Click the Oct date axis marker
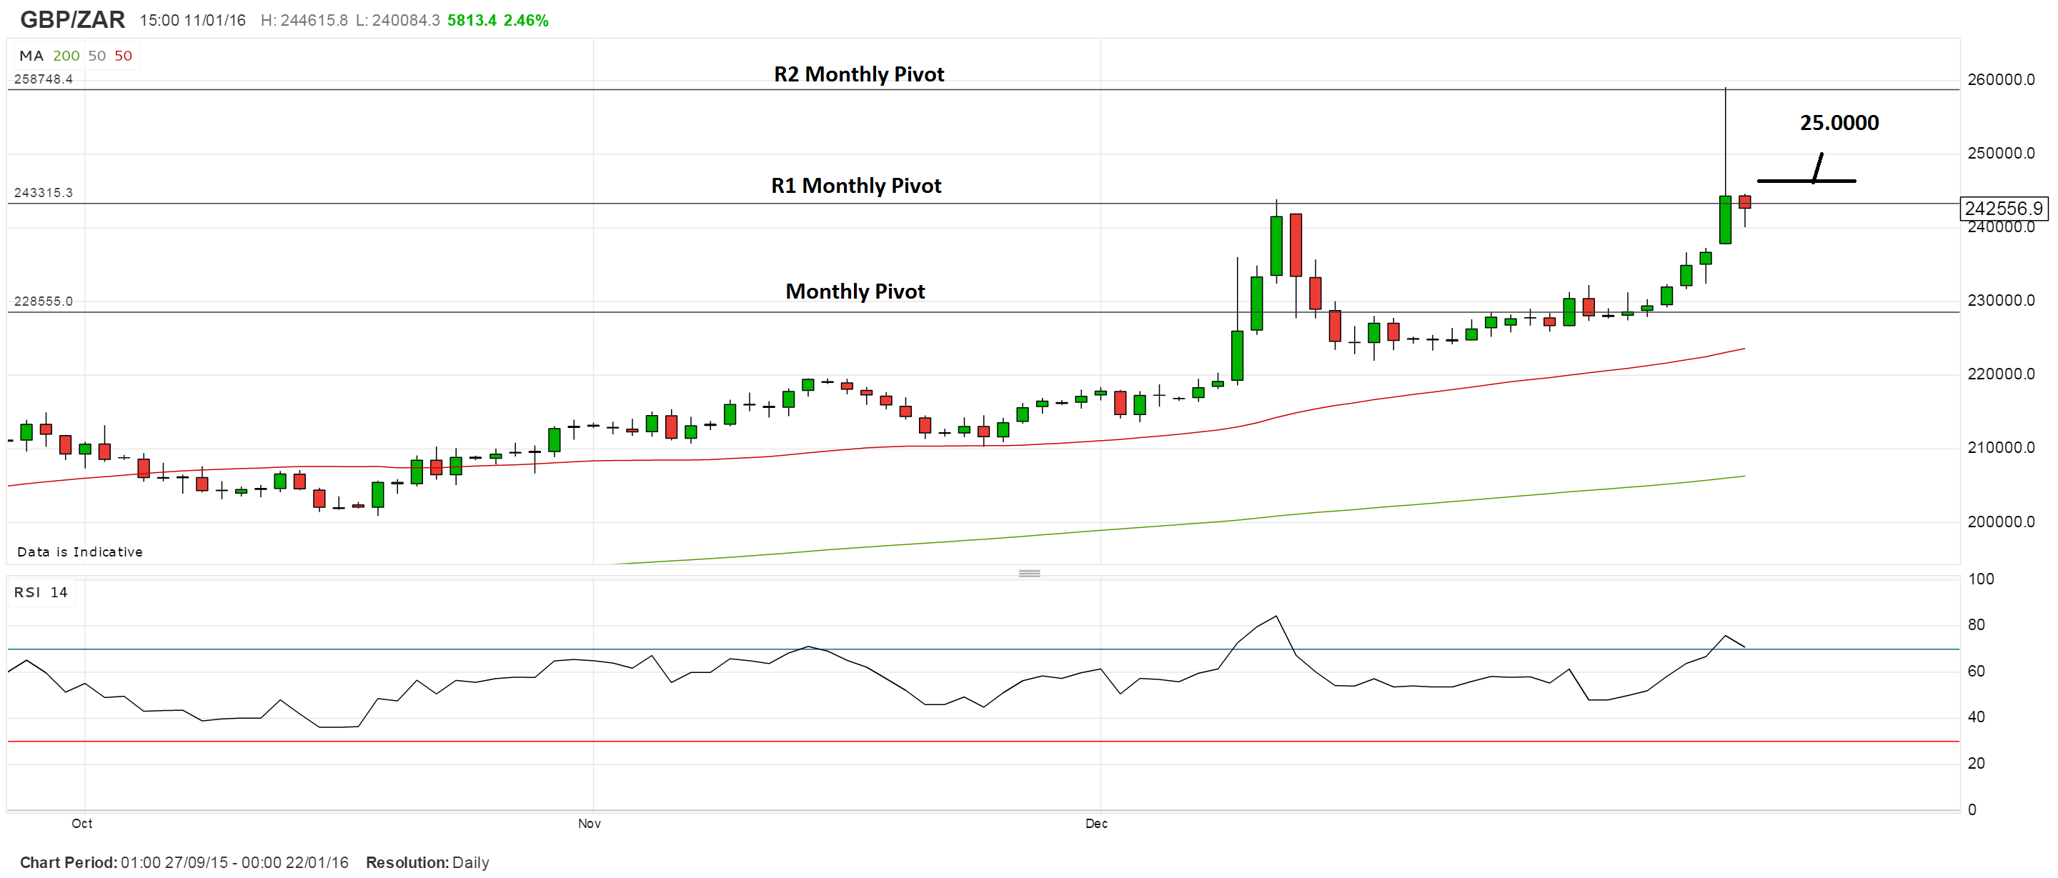 (x=81, y=823)
